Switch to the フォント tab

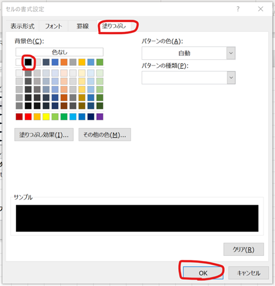tap(54, 26)
